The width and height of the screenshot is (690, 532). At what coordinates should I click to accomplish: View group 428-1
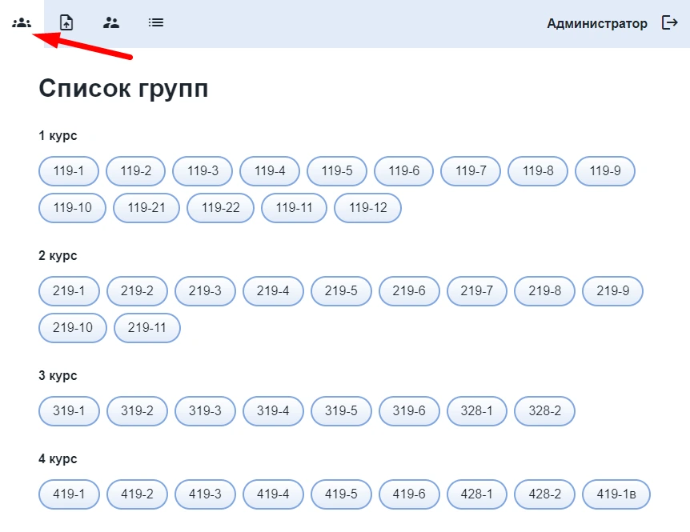point(476,494)
